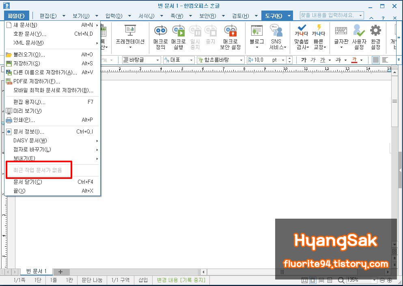This screenshot has height=286, width=403.
Task: Open SNS 서비스 icon
Action: [277, 37]
